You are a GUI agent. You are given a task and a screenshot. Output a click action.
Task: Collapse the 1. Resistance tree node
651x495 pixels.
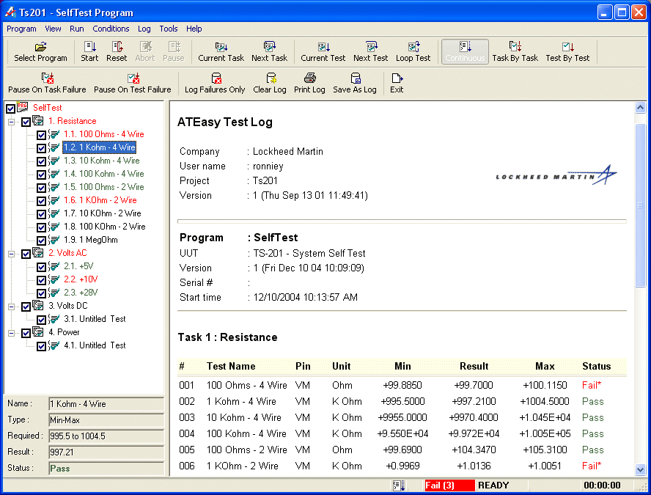pos(12,122)
